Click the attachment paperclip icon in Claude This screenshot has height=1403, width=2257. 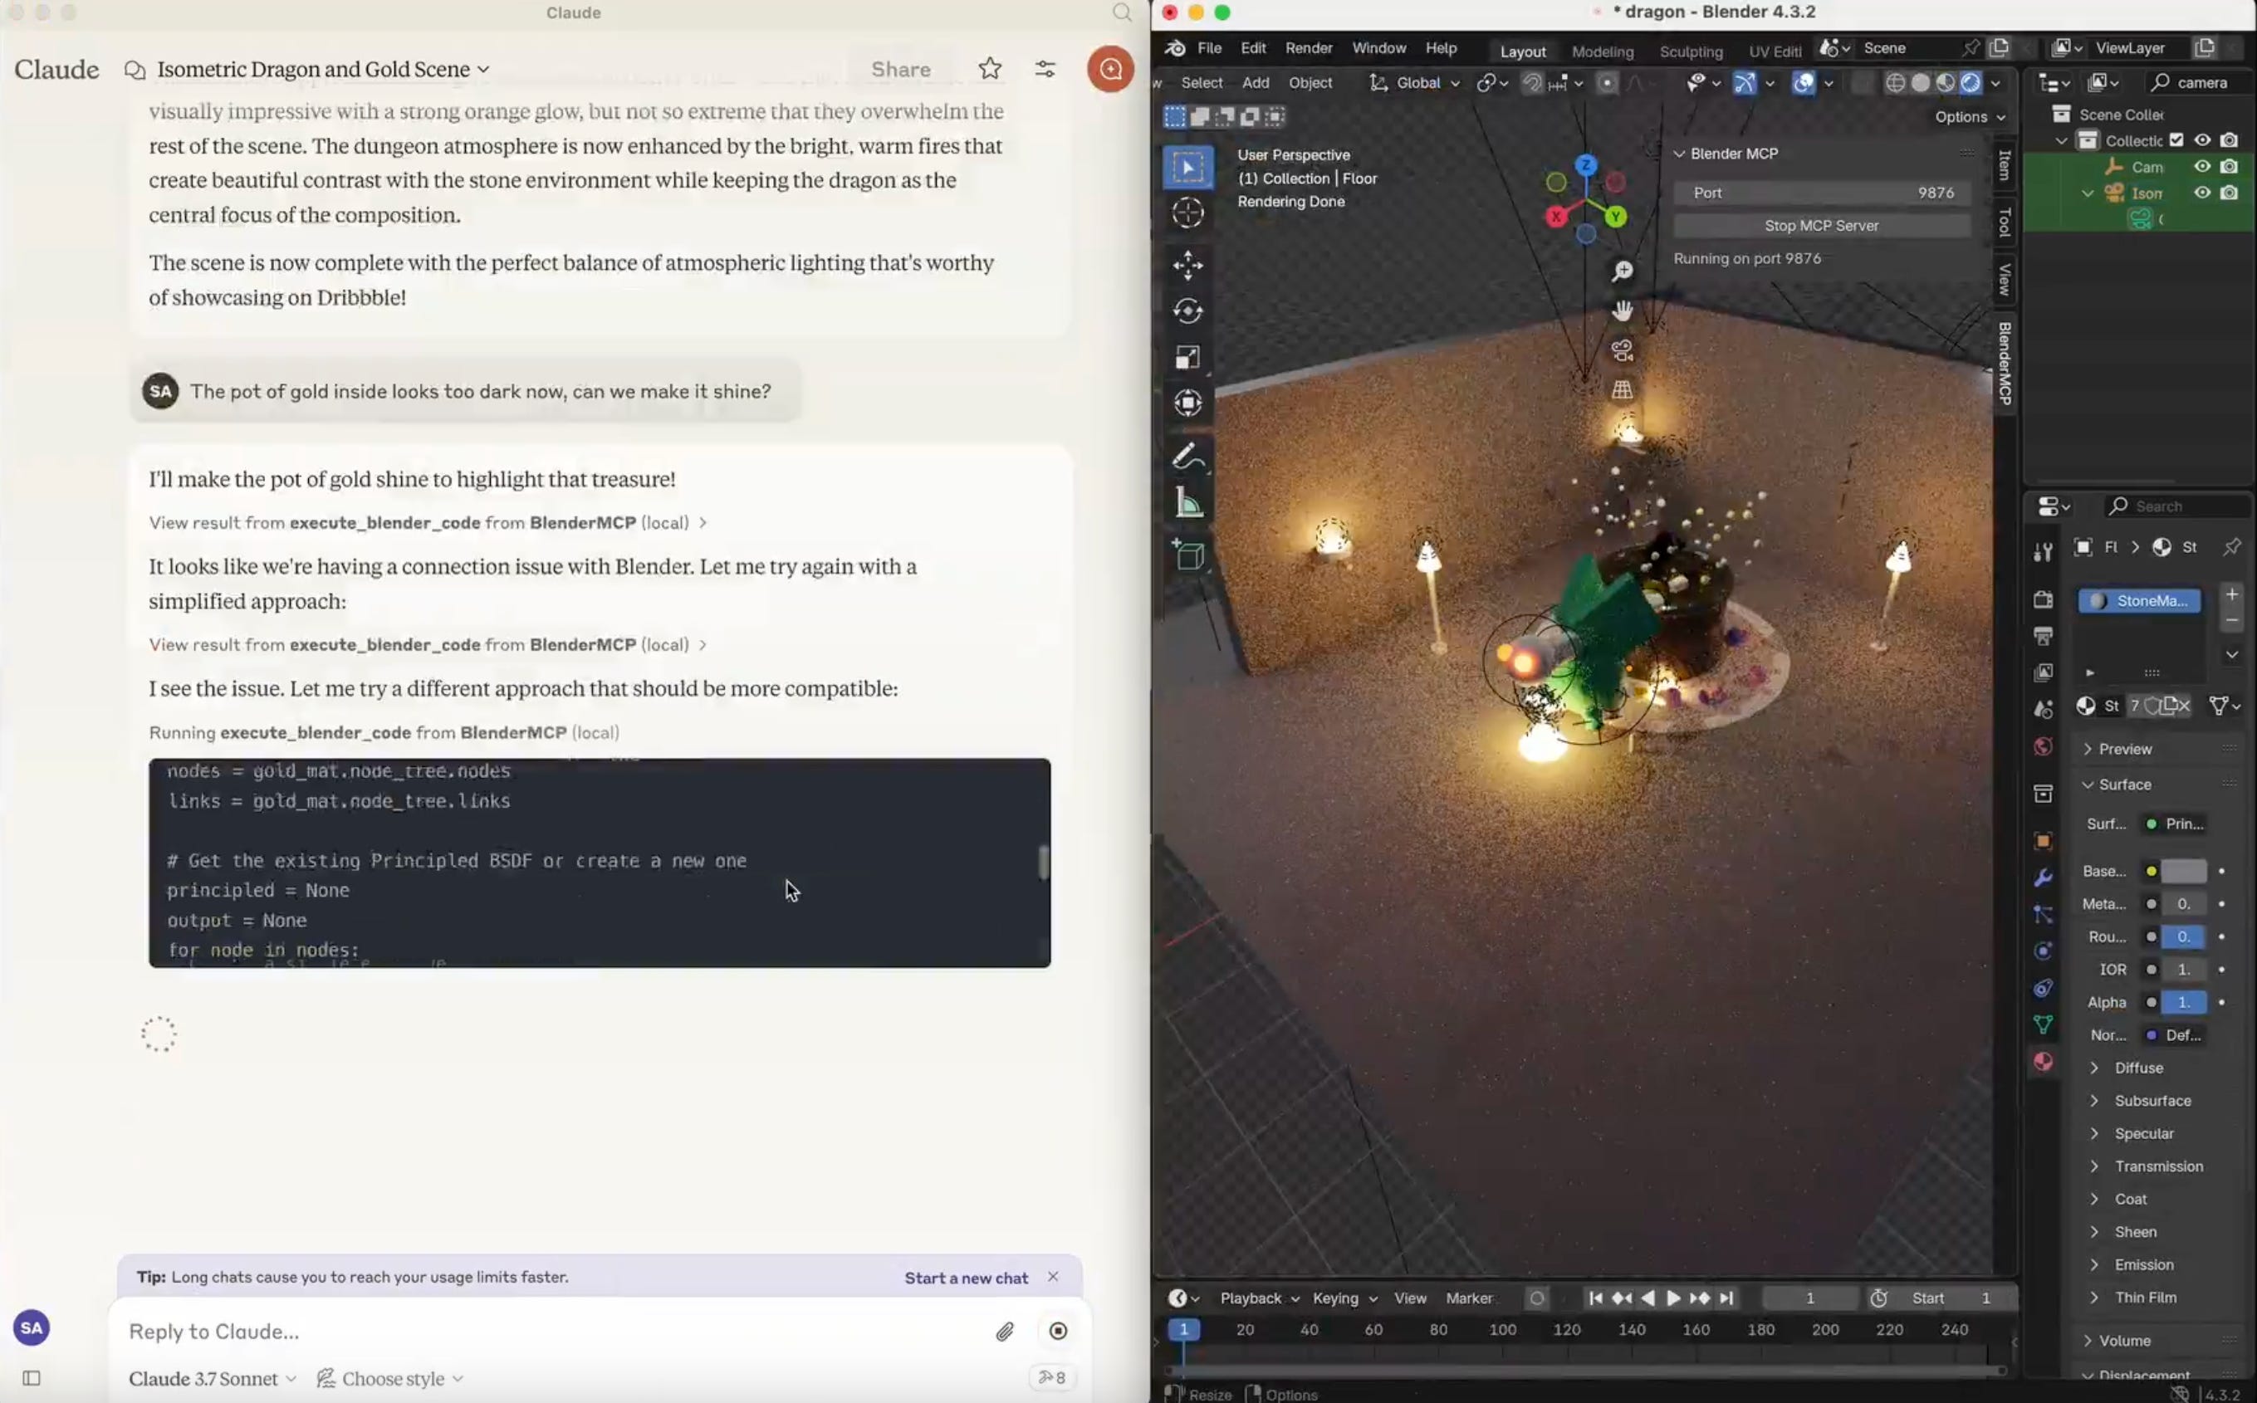1004,1332
